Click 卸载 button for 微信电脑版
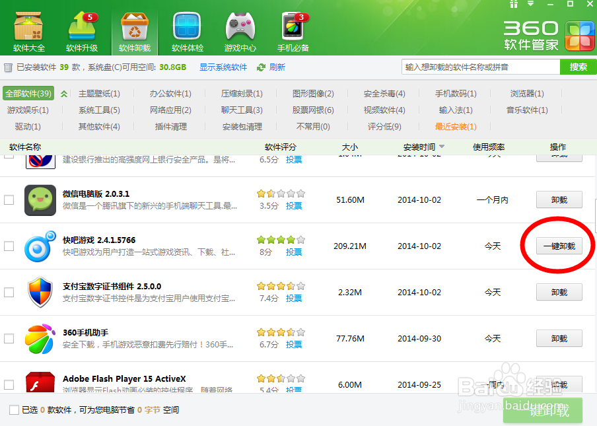Screen dimensions: 597x426 tap(559, 200)
